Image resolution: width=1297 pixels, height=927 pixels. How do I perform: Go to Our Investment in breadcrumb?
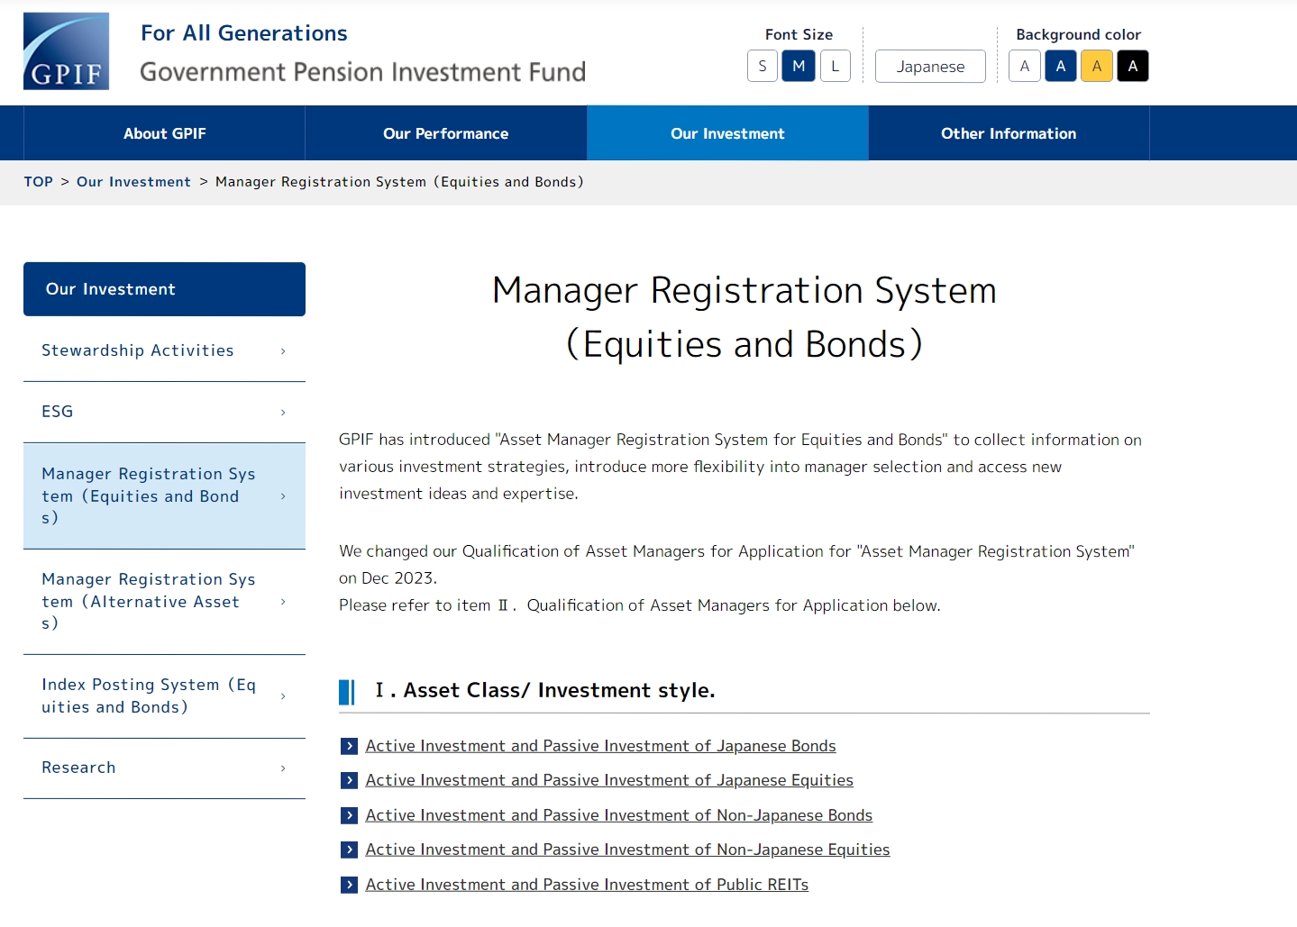[133, 182]
